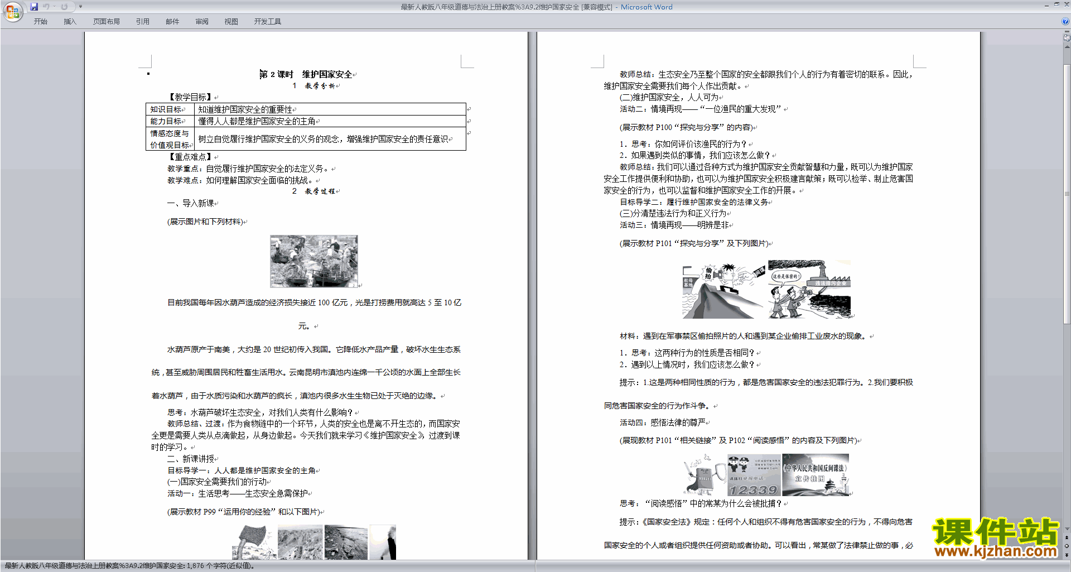The image size is (1071, 572).
Task: Open the 邮件 tab
Action: (x=172, y=22)
